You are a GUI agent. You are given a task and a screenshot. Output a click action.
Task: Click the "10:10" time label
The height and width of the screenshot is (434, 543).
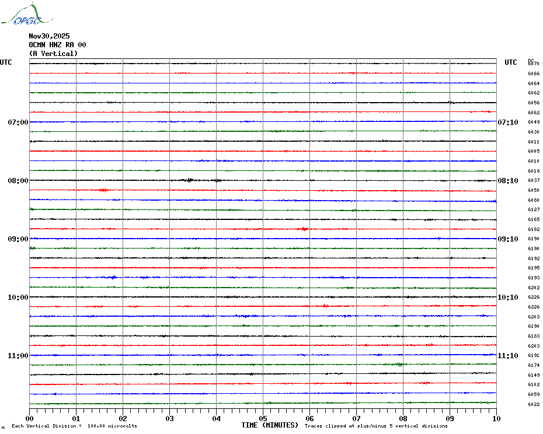[508, 297]
